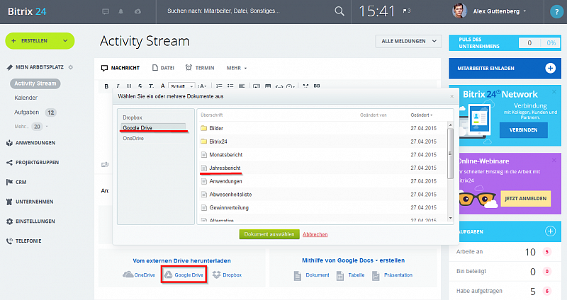Open Schrift font dropdown
This screenshot has width=567, height=300.
tap(181, 86)
